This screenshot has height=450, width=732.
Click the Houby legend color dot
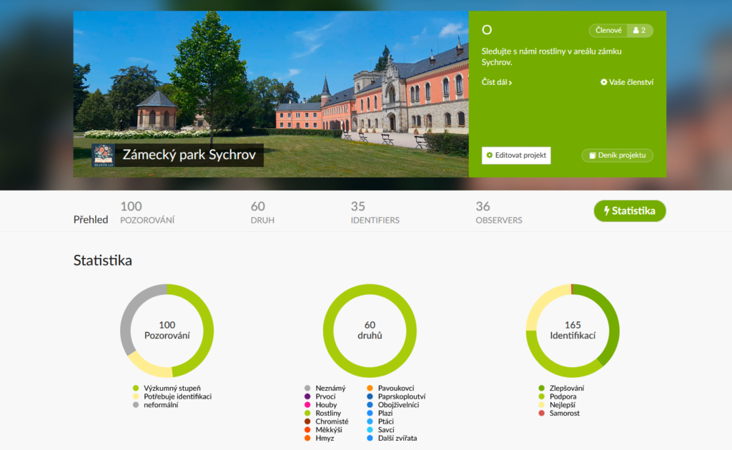(x=307, y=405)
